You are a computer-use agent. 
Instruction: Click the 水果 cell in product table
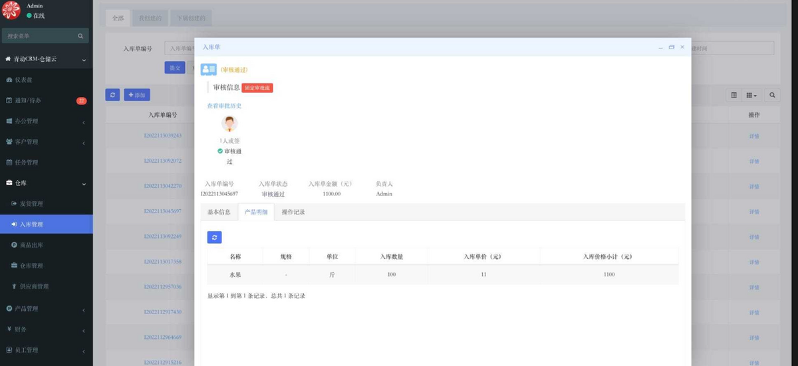(x=235, y=274)
